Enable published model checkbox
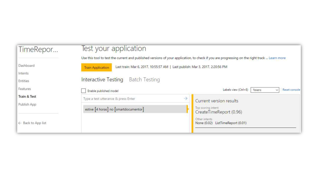This screenshot has height=178, width=318. click(83, 91)
